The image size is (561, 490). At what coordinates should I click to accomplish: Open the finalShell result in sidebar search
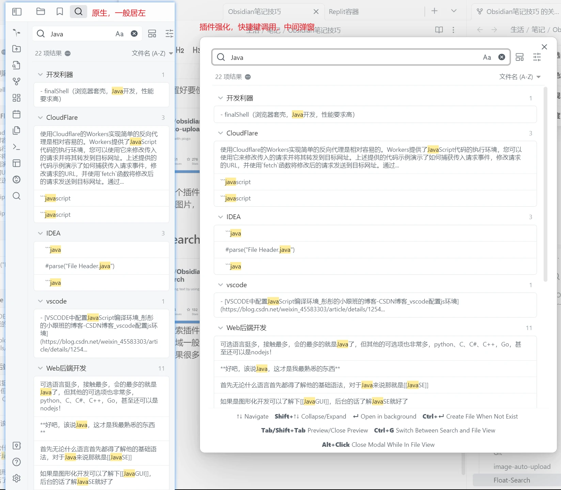click(x=102, y=95)
